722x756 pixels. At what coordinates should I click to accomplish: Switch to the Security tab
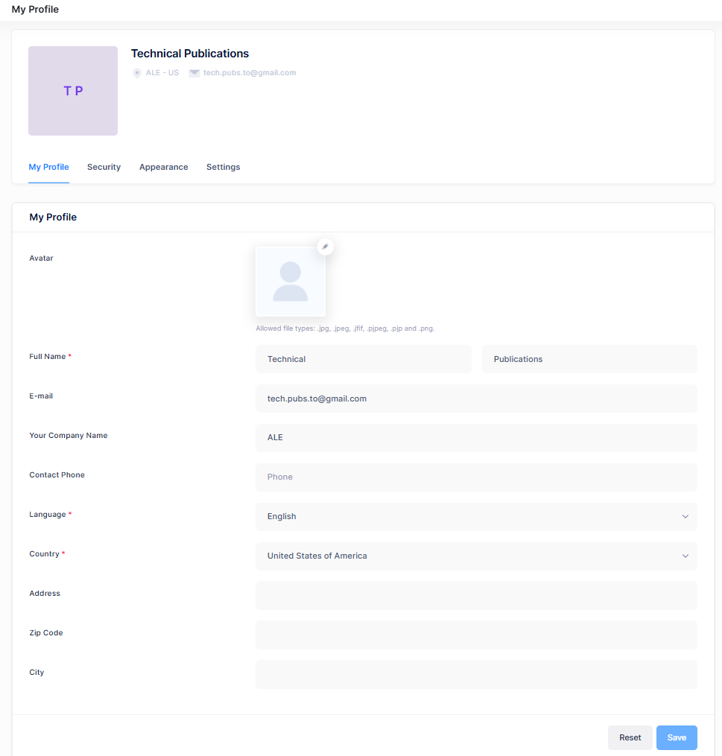(x=104, y=167)
